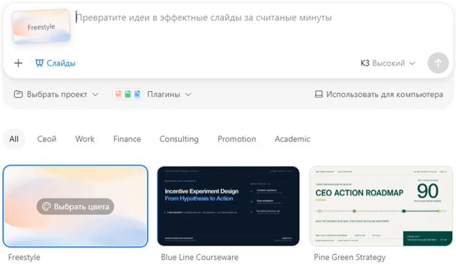Click the Выбрать цвета button
This screenshot has width=456, height=264.
click(x=76, y=207)
